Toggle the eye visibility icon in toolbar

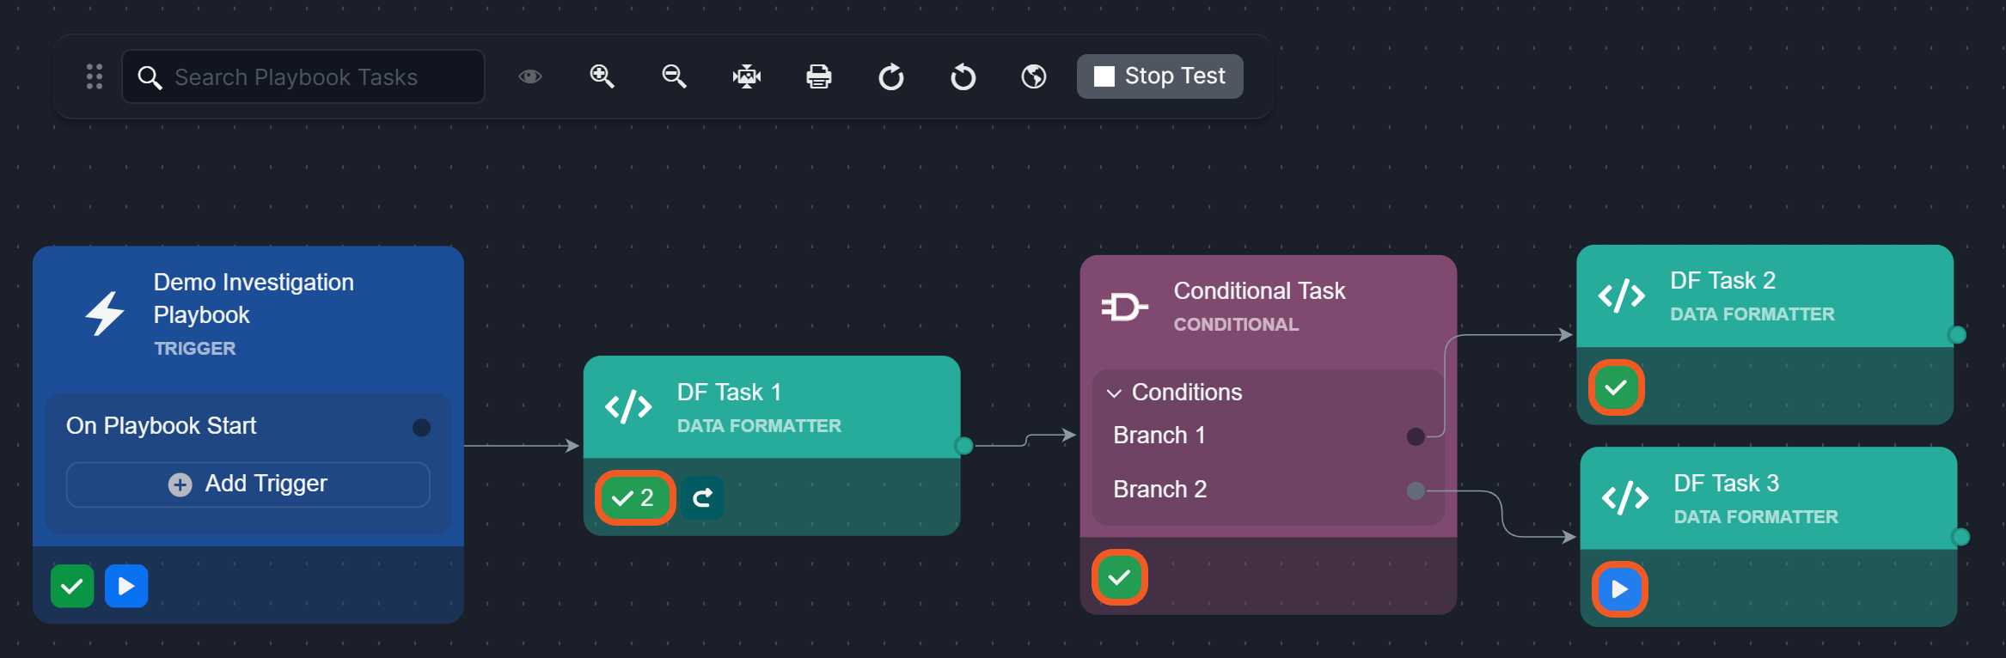click(530, 76)
